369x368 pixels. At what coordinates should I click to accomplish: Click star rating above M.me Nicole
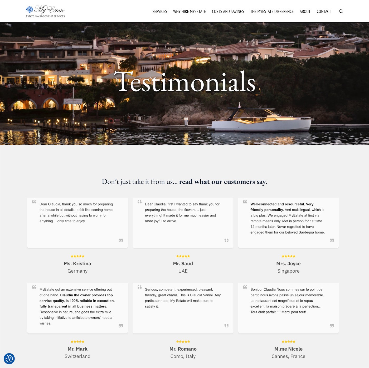pos(288,342)
